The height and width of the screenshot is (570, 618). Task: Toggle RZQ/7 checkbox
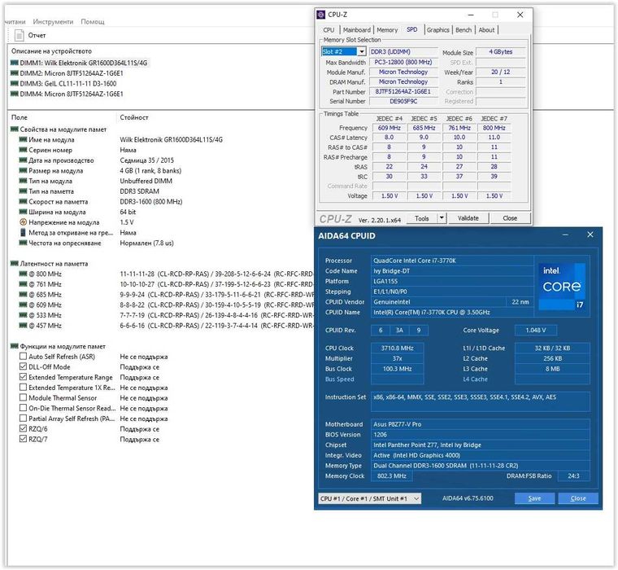pyautogui.click(x=23, y=439)
